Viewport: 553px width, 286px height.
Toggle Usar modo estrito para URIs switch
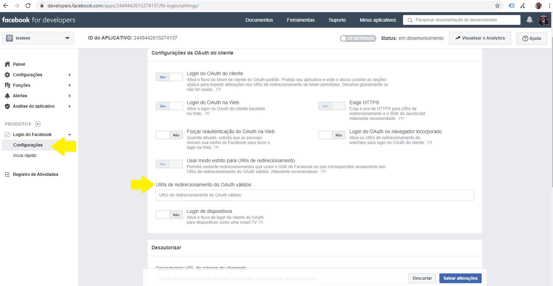pyautogui.click(x=169, y=164)
